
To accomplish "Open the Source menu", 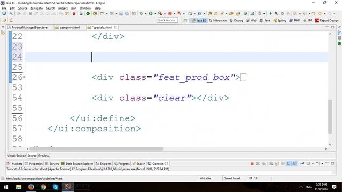I will 22,9.
